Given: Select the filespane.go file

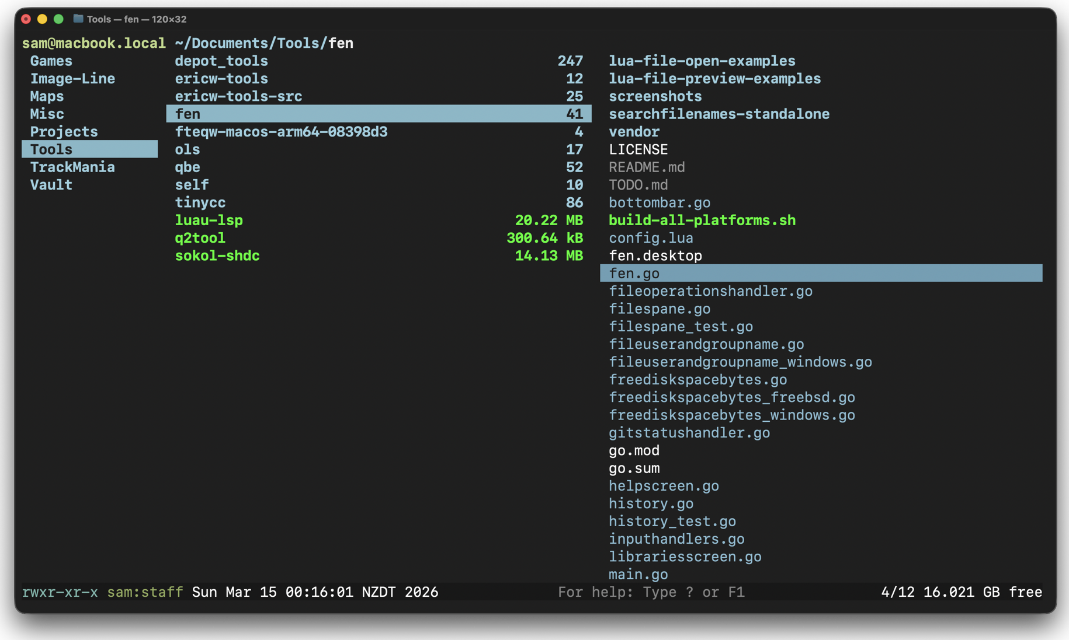Looking at the screenshot, I should (660, 309).
